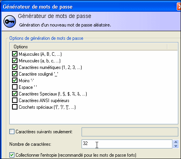The image size is (181, 159).
Task: Click the Options column header
Action: 89,47
